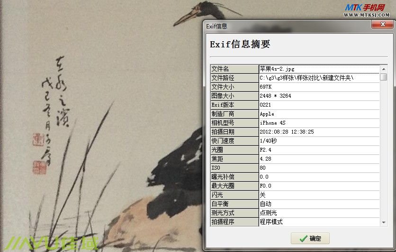The width and height of the screenshot is (396, 252).
Task: Select the 测光方式 label cell
Action: click(234, 213)
